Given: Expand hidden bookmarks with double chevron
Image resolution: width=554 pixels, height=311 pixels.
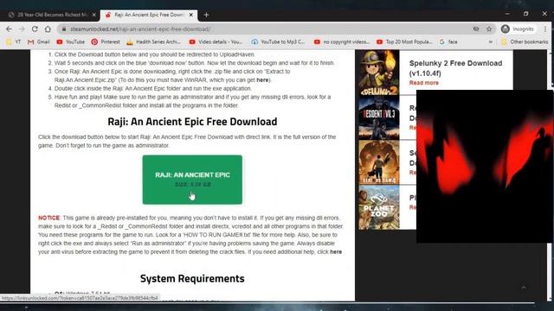Looking at the screenshot, I should [490, 41].
